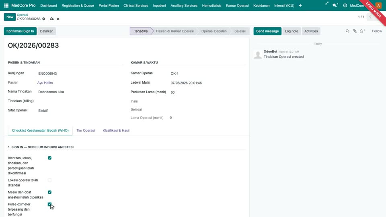Click the Tindakan Operasi created message

tap(283, 57)
